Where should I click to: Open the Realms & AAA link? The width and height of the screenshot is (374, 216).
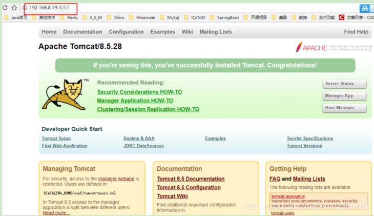coord(139,139)
